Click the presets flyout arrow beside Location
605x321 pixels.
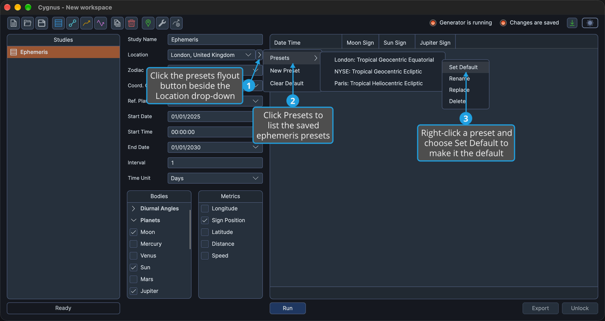pyautogui.click(x=259, y=55)
